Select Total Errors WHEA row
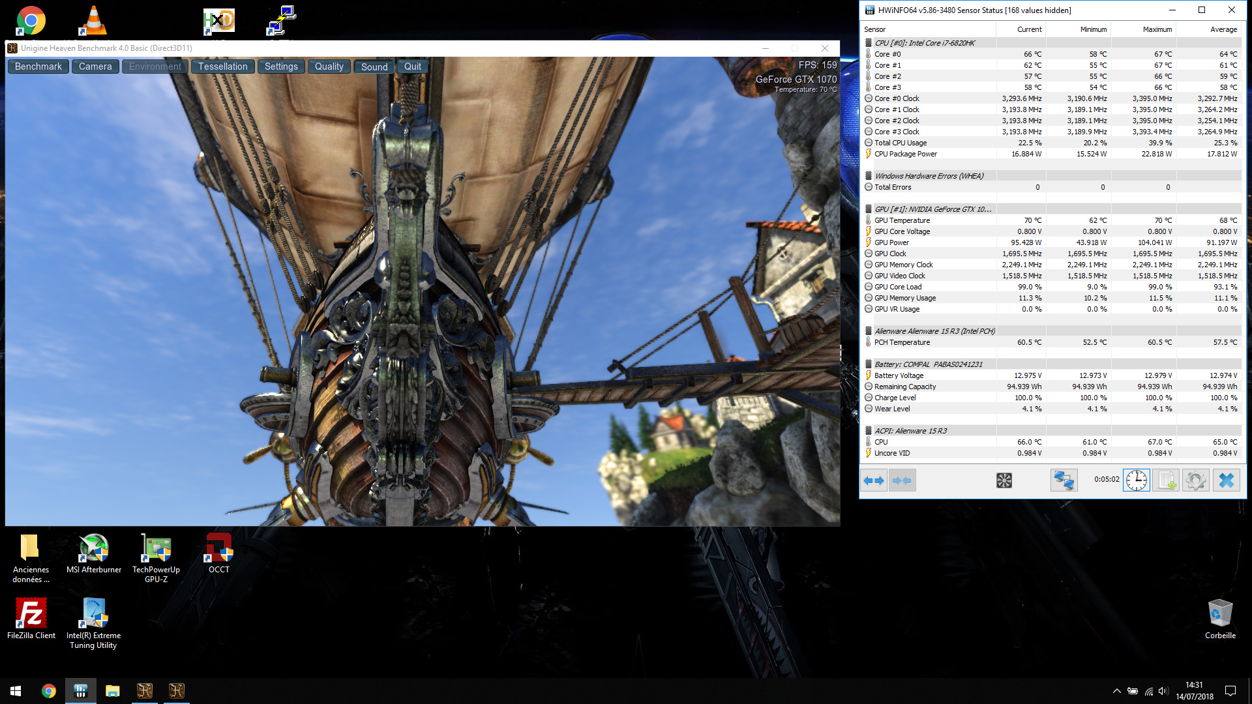The height and width of the screenshot is (704, 1252). (x=1052, y=187)
